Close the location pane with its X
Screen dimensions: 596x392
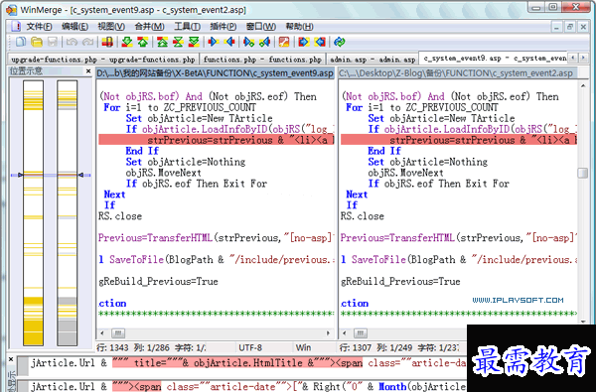(88, 71)
